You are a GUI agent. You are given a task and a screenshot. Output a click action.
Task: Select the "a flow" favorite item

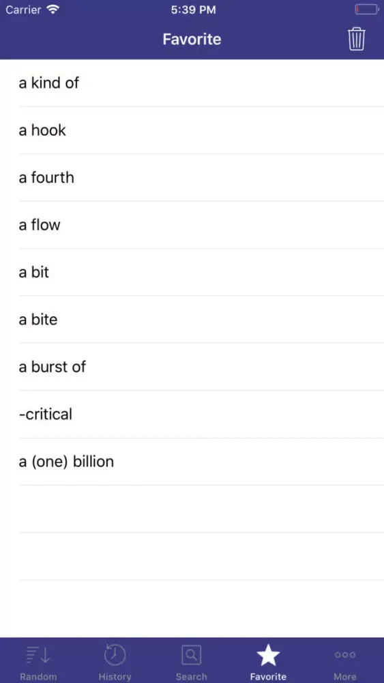[x=192, y=225]
